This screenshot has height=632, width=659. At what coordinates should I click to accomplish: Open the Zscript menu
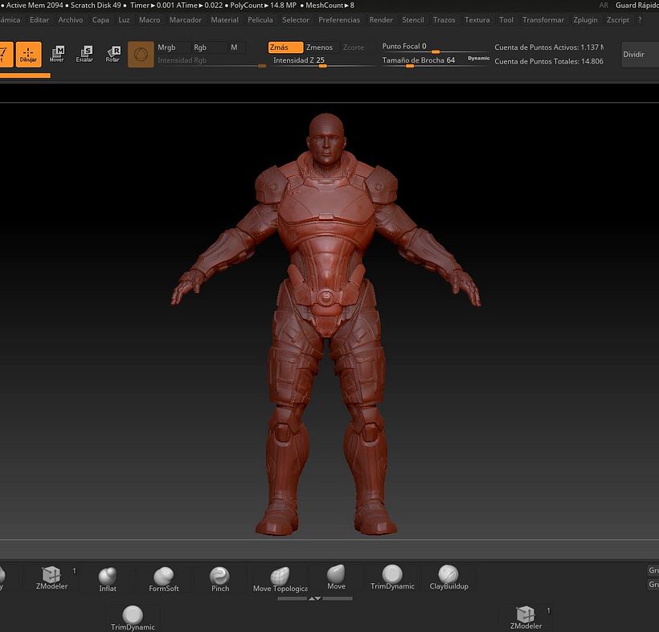point(618,20)
